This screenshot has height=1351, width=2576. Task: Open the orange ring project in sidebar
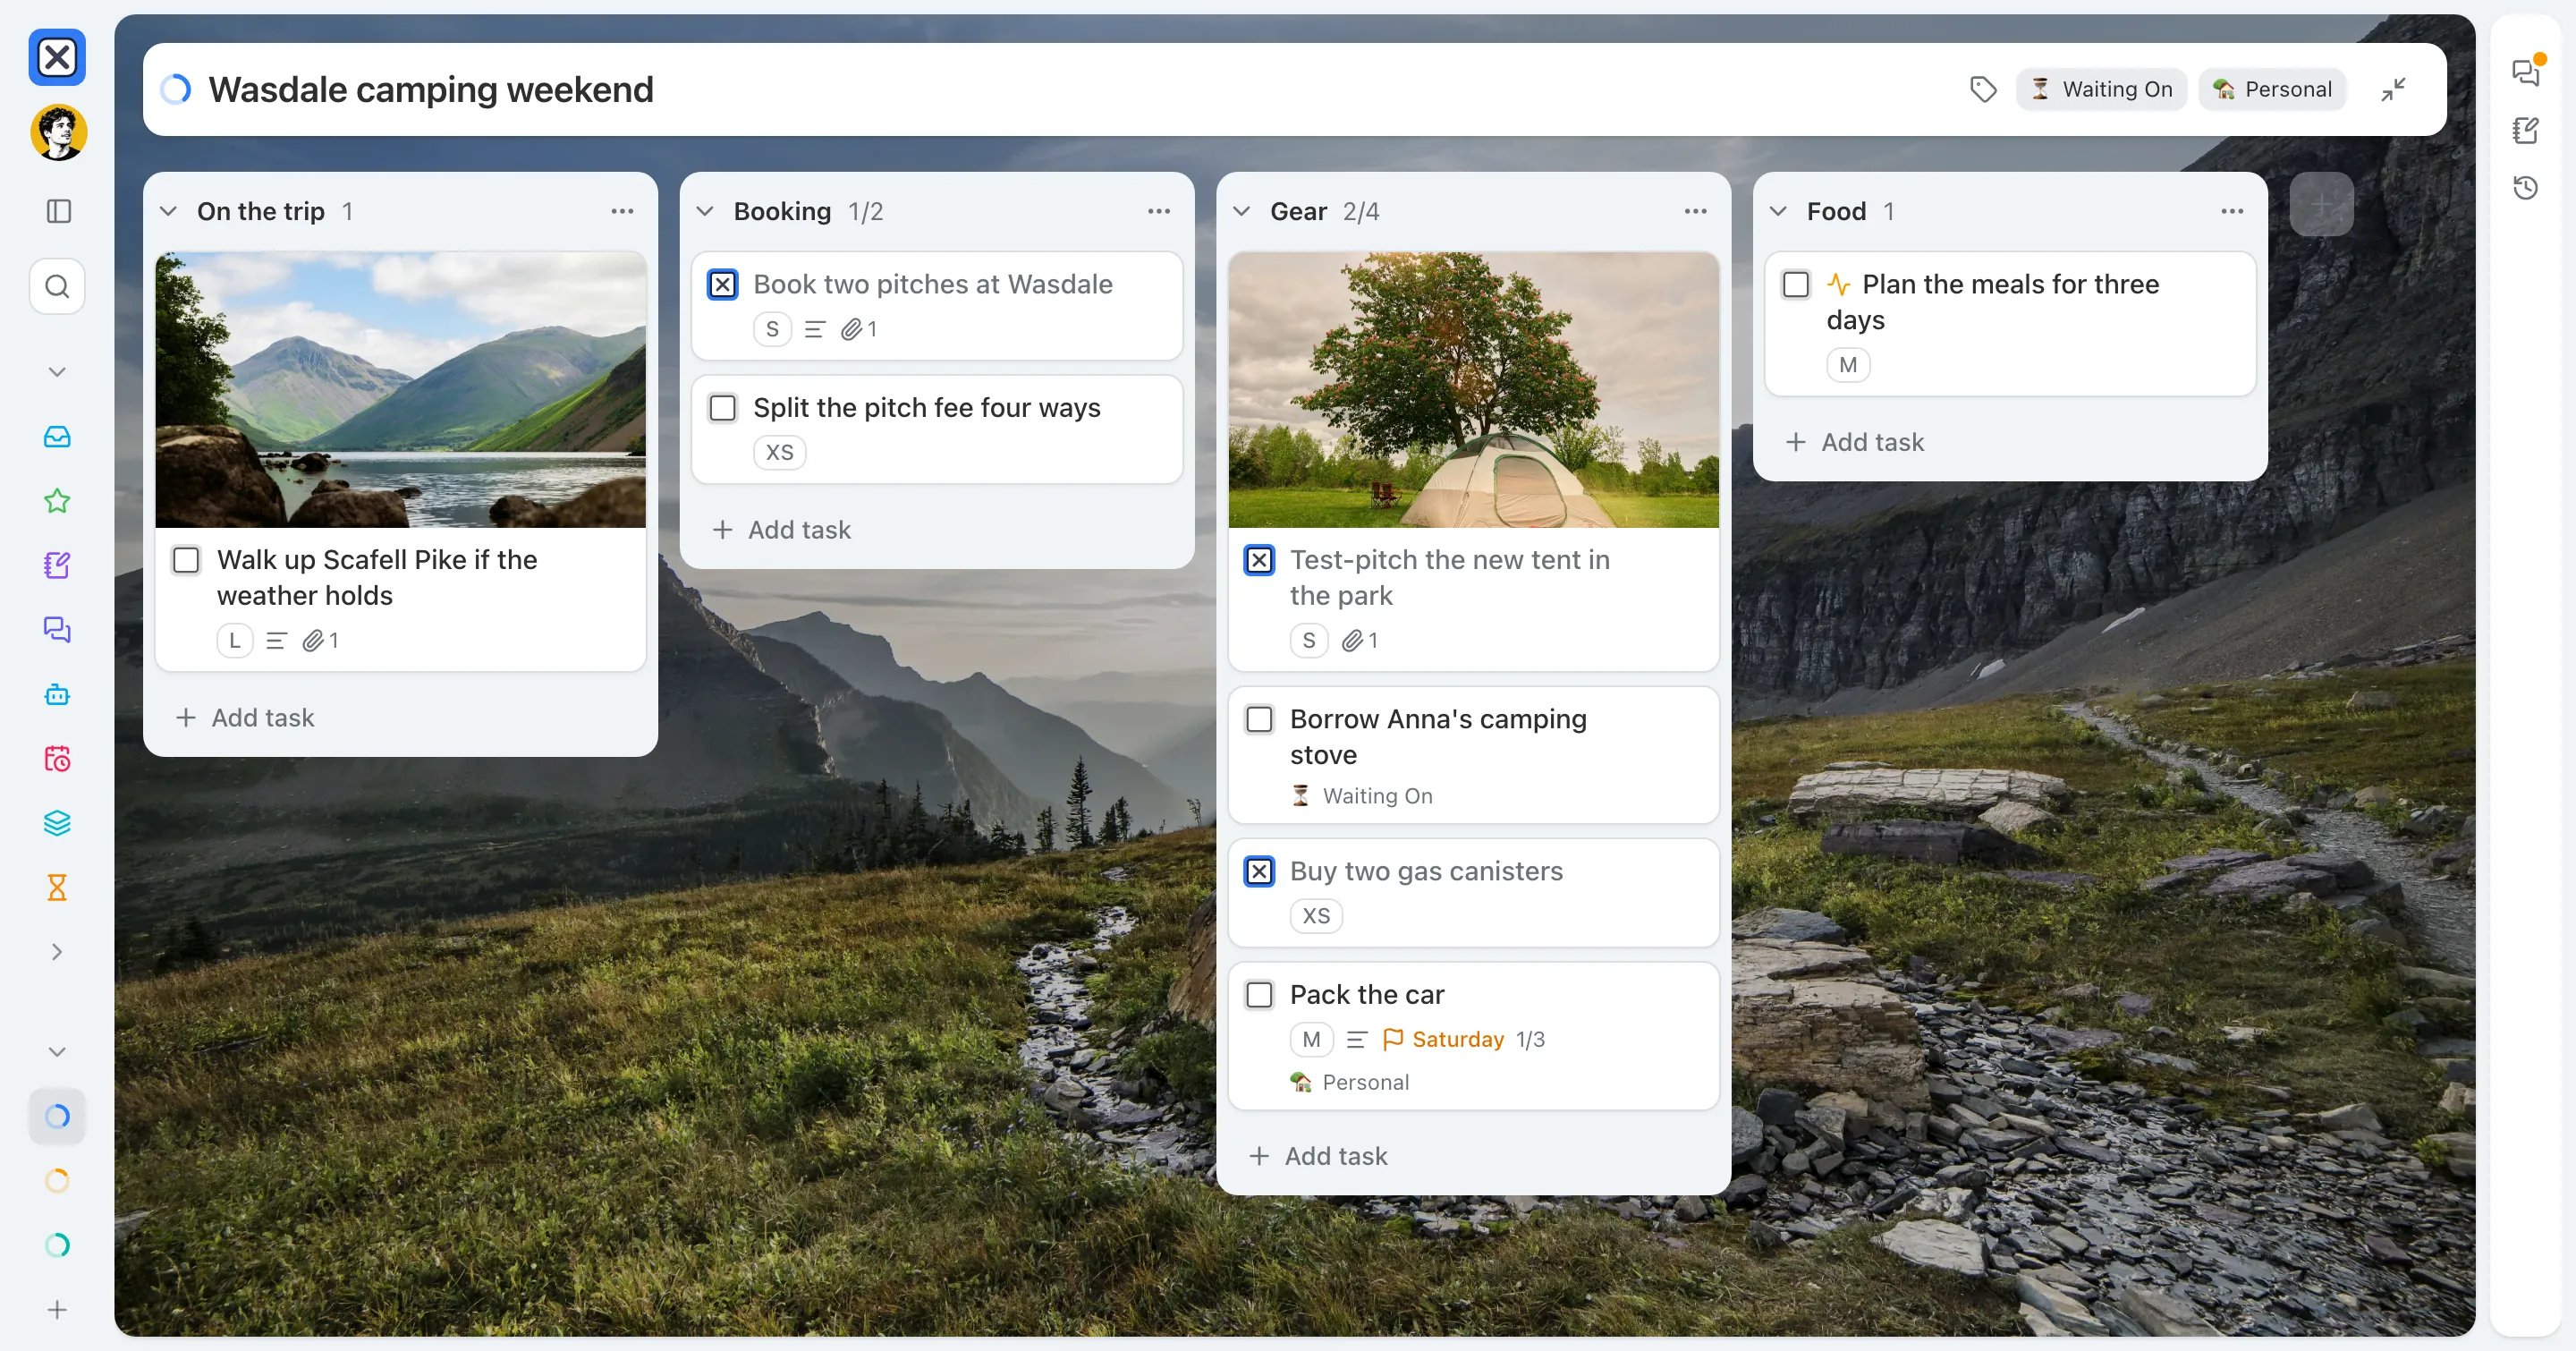[x=57, y=1181]
